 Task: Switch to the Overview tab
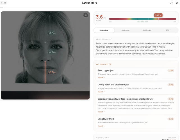[x=104, y=30]
